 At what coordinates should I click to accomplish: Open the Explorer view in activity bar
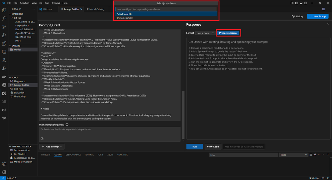pos(4,10)
